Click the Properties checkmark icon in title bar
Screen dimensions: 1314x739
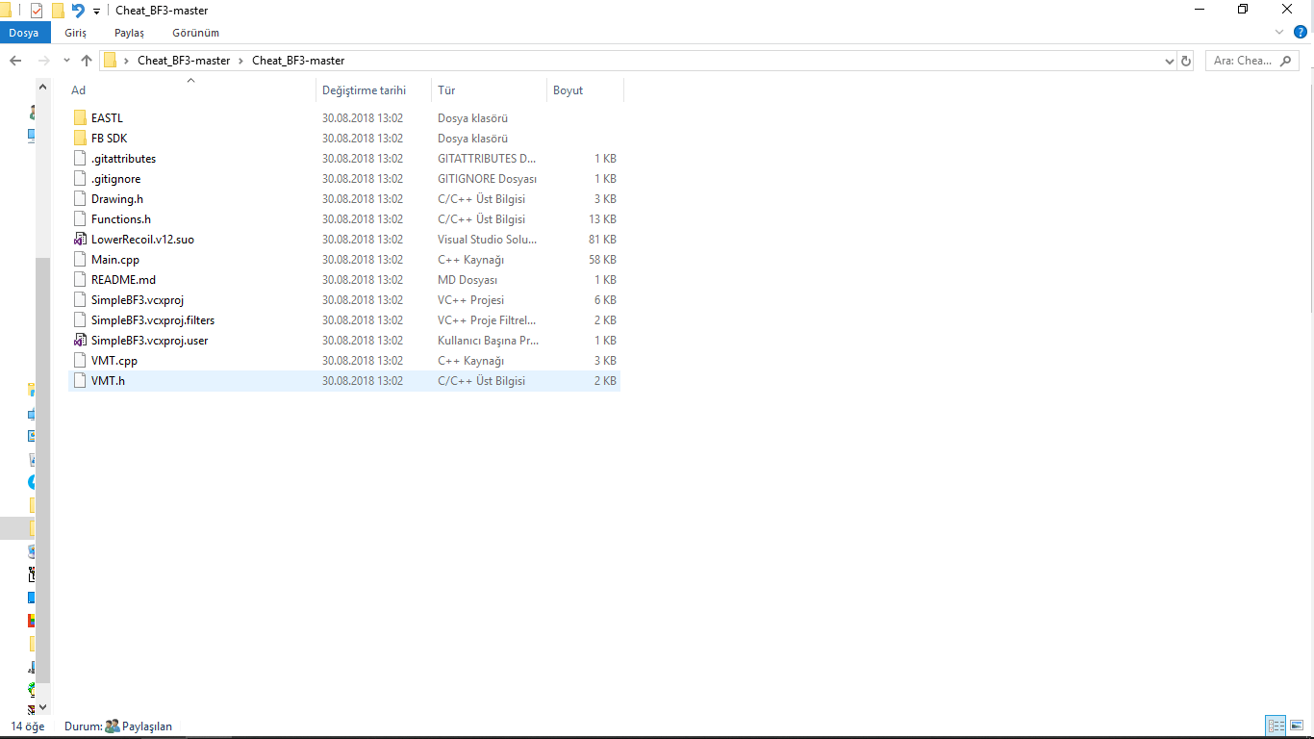pos(37,11)
